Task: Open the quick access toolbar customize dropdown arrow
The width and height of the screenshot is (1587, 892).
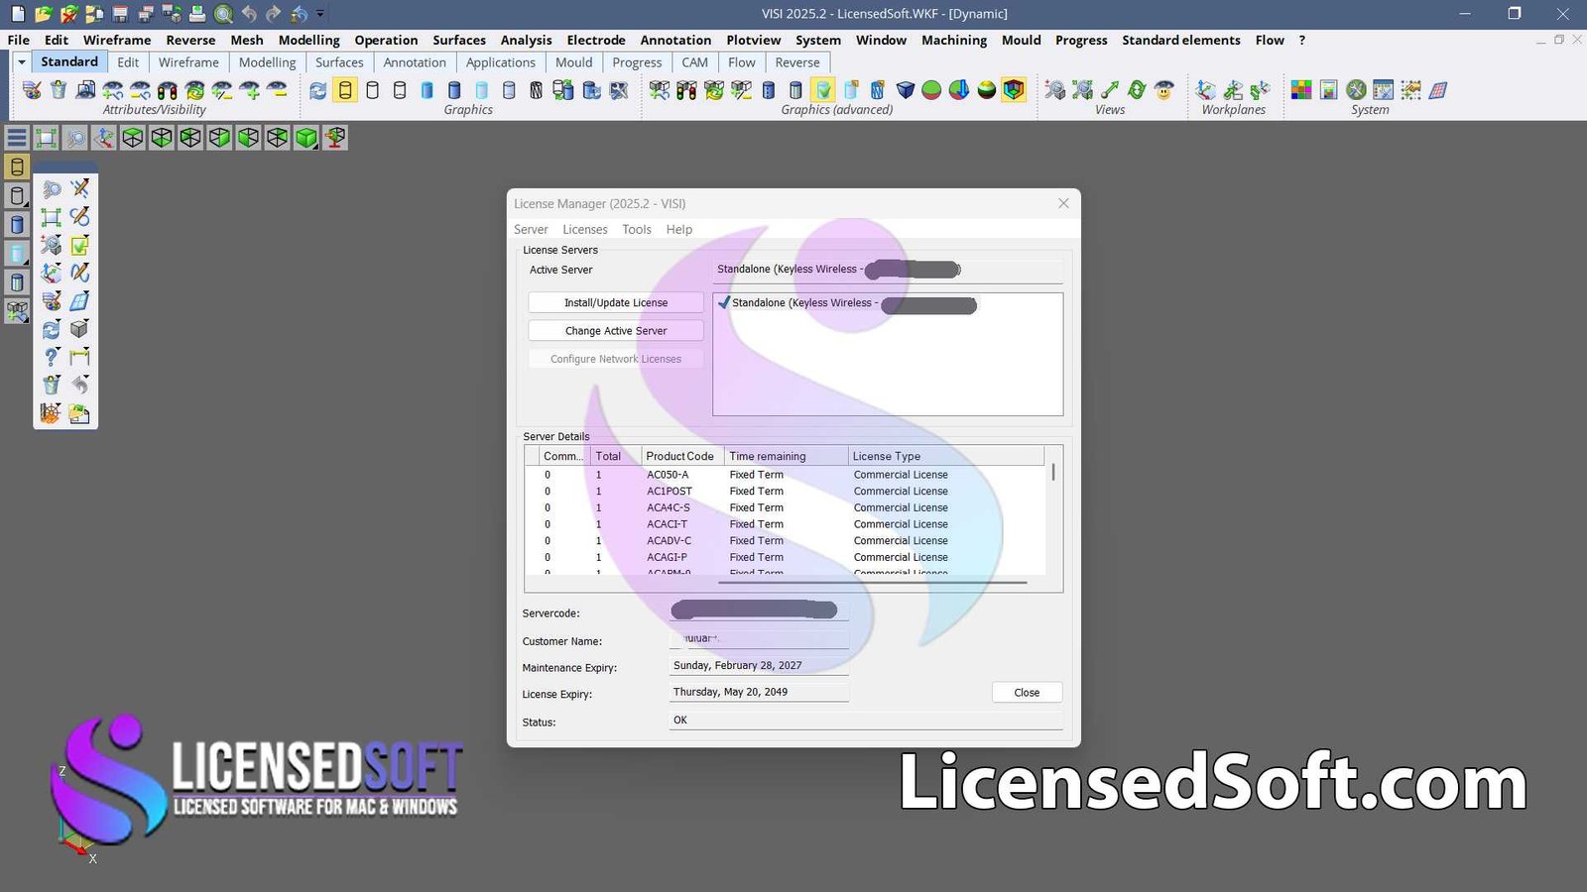Action: point(320,14)
